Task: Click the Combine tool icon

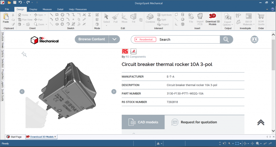Action: [150, 18]
